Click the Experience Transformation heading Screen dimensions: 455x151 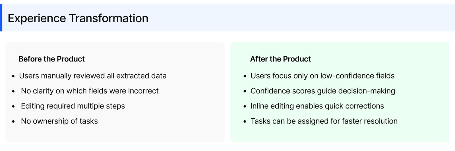point(78,18)
